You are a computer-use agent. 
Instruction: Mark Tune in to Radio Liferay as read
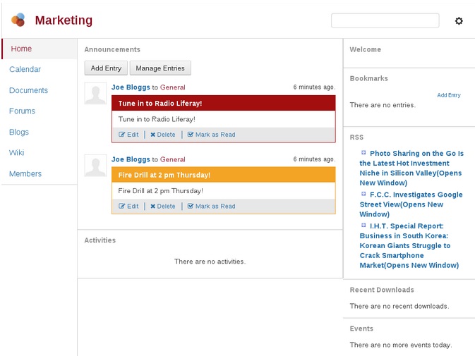[x=211, y=135]
